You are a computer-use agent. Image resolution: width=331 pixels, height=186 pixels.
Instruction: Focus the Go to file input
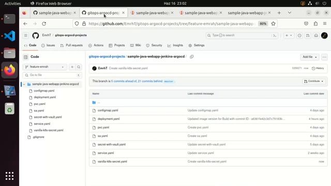click(x=52, y=75)
